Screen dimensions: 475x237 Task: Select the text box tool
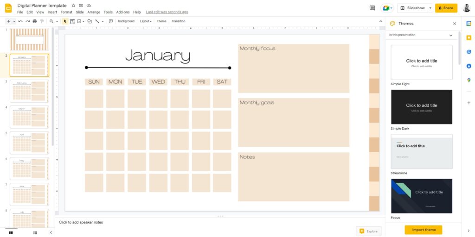(x=72, y=21)
